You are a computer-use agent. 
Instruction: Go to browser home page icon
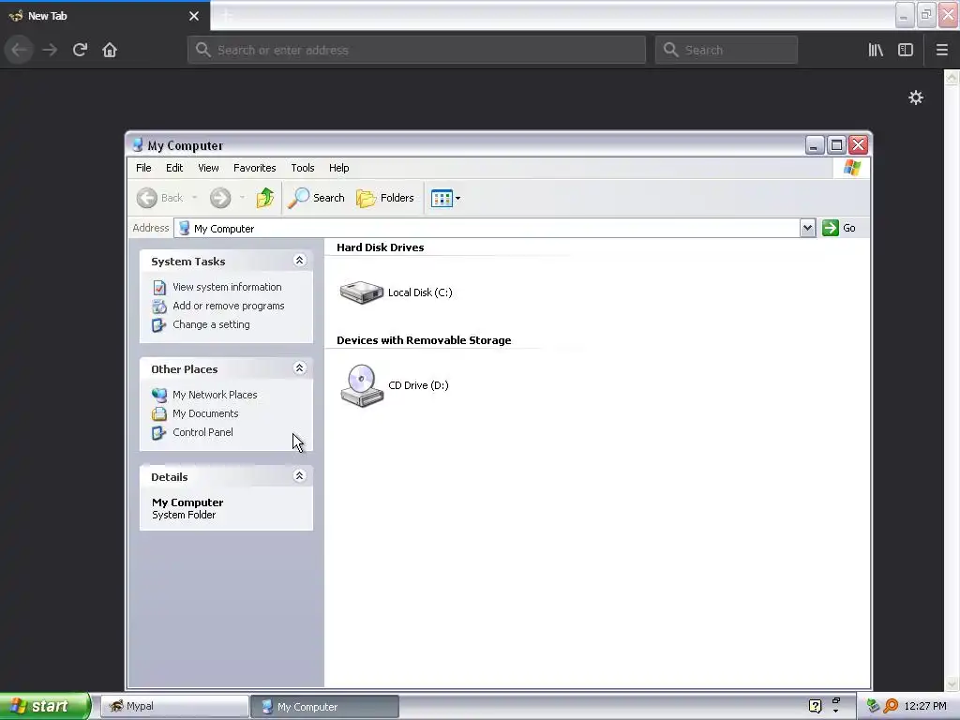point(110,50)
